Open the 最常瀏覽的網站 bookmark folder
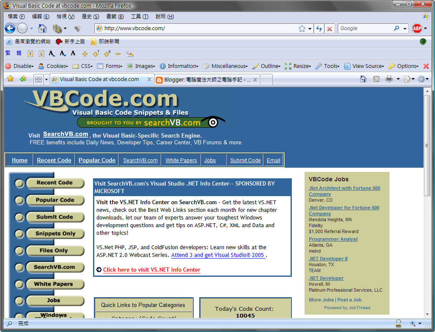 [28, 42]
